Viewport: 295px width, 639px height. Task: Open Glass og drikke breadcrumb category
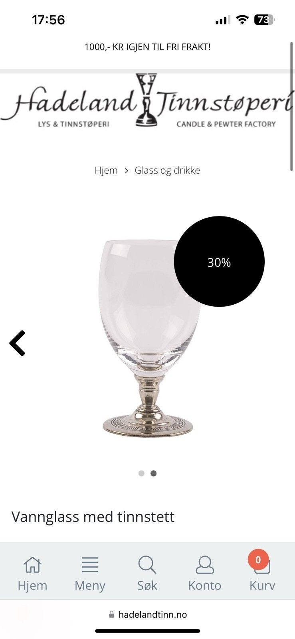coord(167,170)
